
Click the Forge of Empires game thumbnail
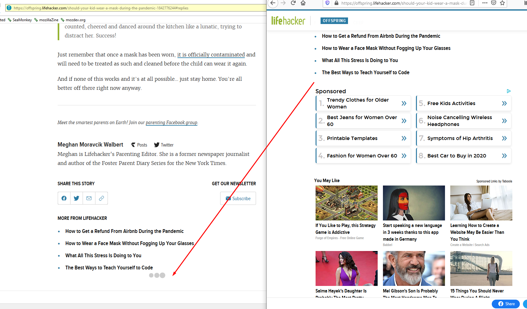coord(346,203)
